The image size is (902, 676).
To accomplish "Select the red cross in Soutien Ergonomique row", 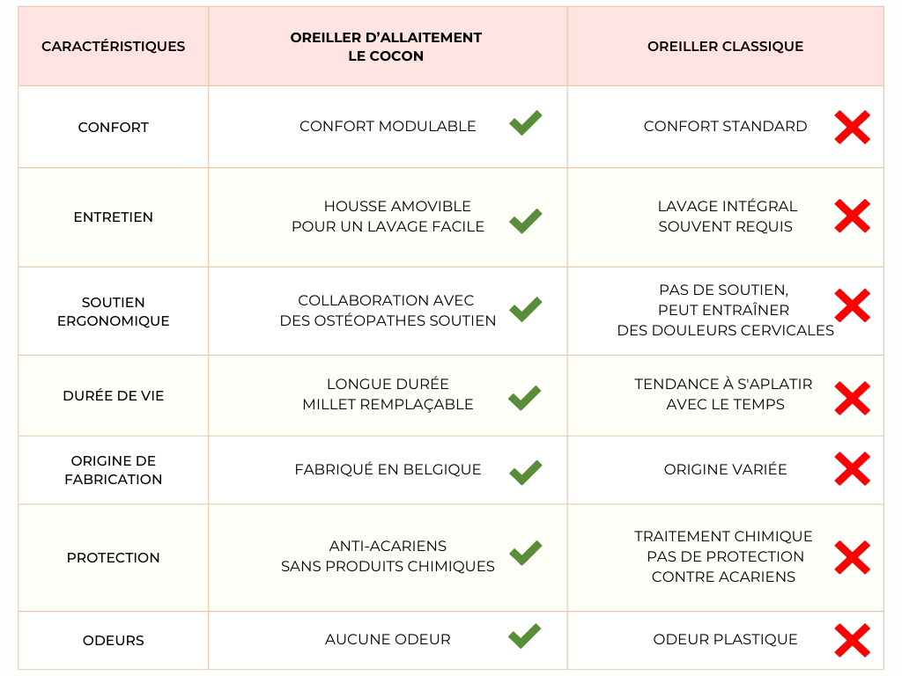I will [852, 305].
